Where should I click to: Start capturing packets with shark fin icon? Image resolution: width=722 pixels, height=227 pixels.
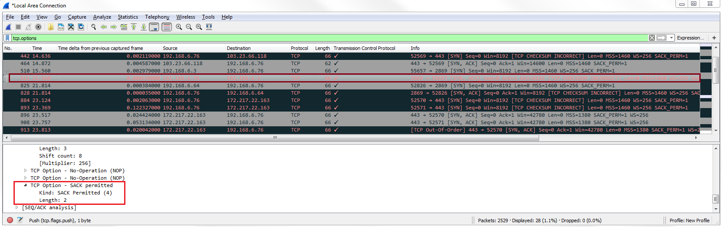[8, 27]
